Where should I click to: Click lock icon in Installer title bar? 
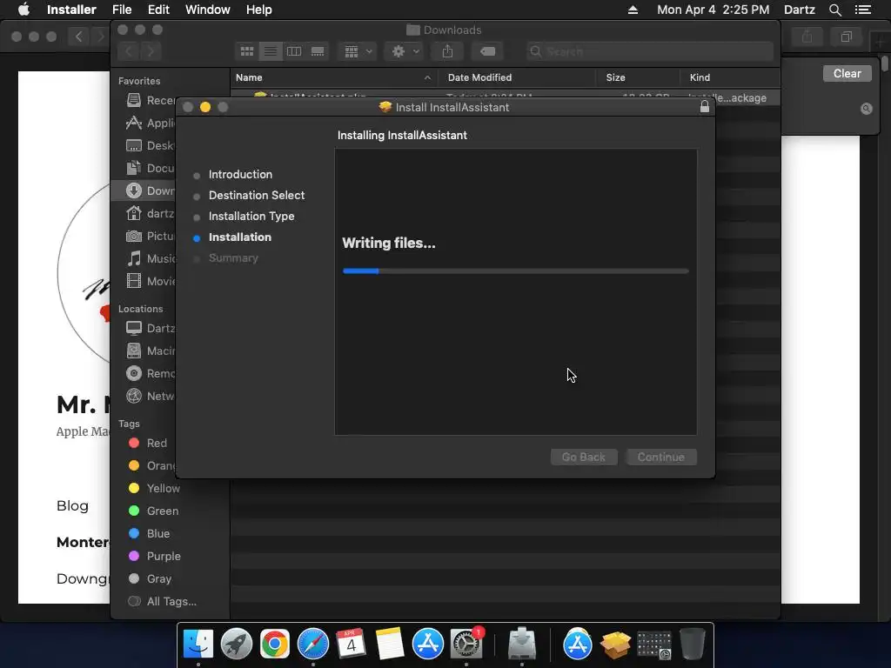[x=705, y=107]
